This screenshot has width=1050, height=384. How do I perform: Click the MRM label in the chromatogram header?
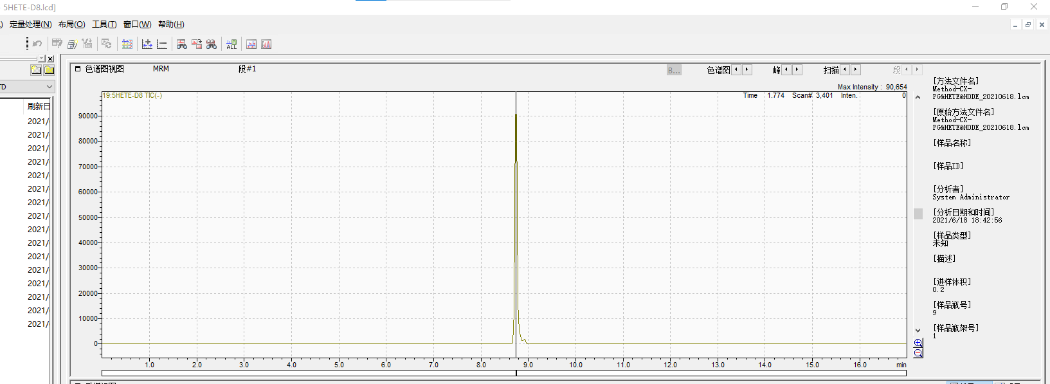point(161,69)
